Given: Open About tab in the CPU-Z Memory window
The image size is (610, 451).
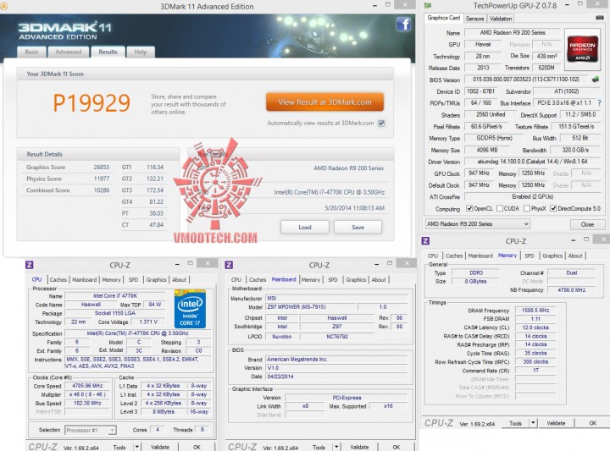Looking at the screenshot, I should click(575, 256).
